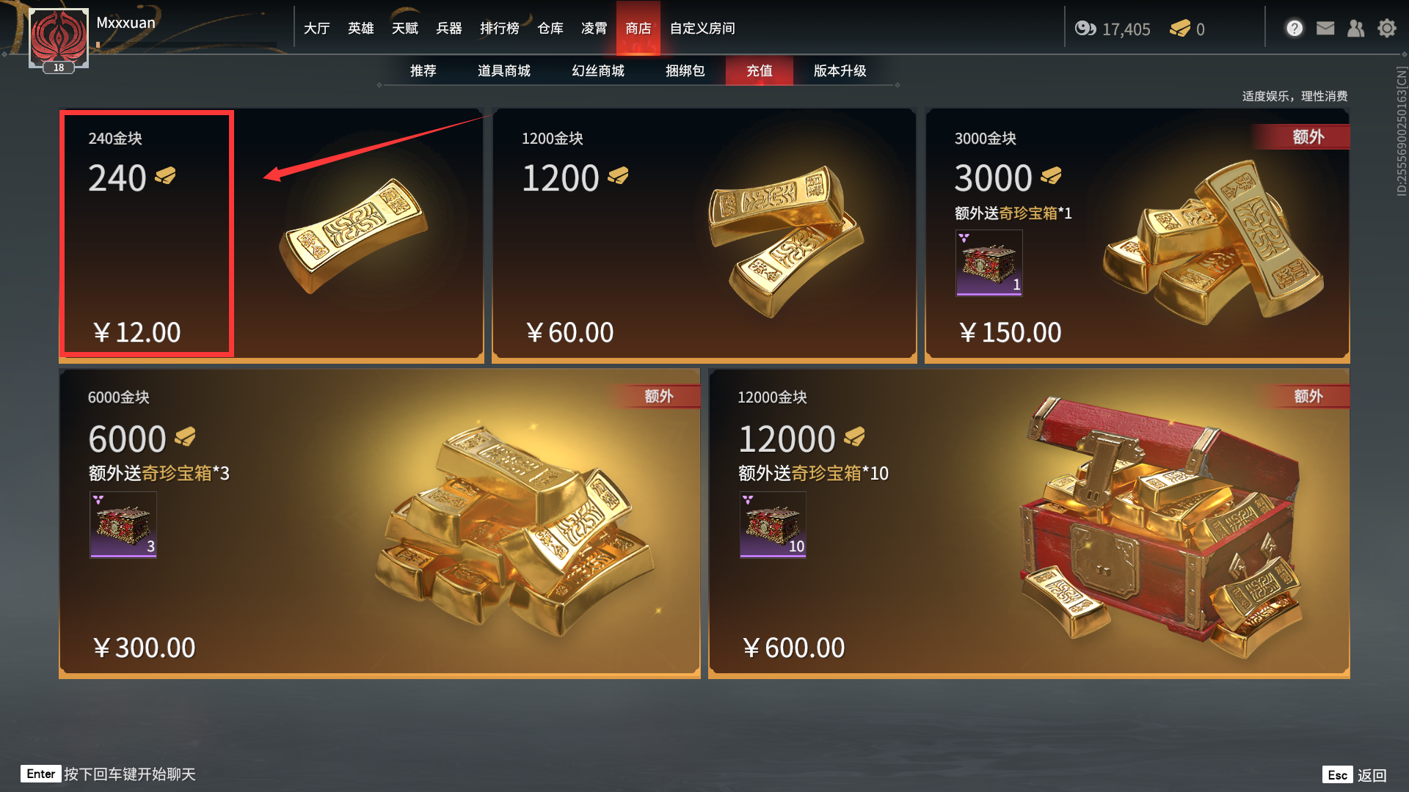Open the 仓库 menu item
Viewport: 1409px width, 792px height.
coord(550,28)
